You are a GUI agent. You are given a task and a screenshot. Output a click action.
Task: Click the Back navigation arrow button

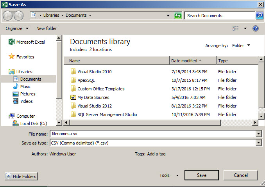(7, 16)
